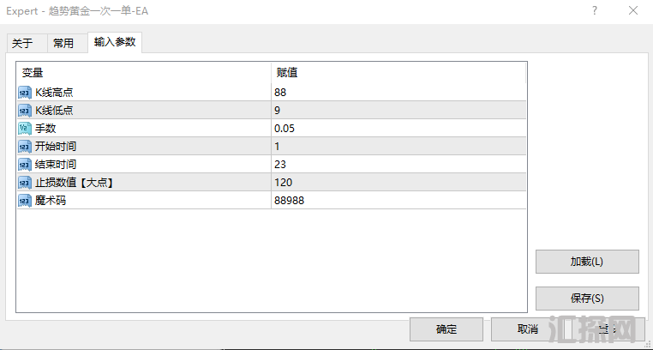The image size is (653, 350).
Task: Select the 魔术码 value cell 88988
Action: click(x=398, y=201)
